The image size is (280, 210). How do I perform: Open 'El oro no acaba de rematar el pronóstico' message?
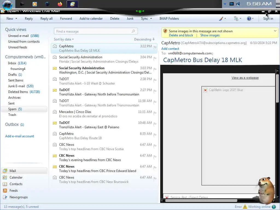click(x=104, y=114)
